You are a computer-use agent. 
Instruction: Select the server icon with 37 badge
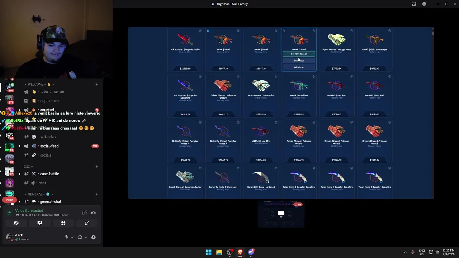coord(9,159)
